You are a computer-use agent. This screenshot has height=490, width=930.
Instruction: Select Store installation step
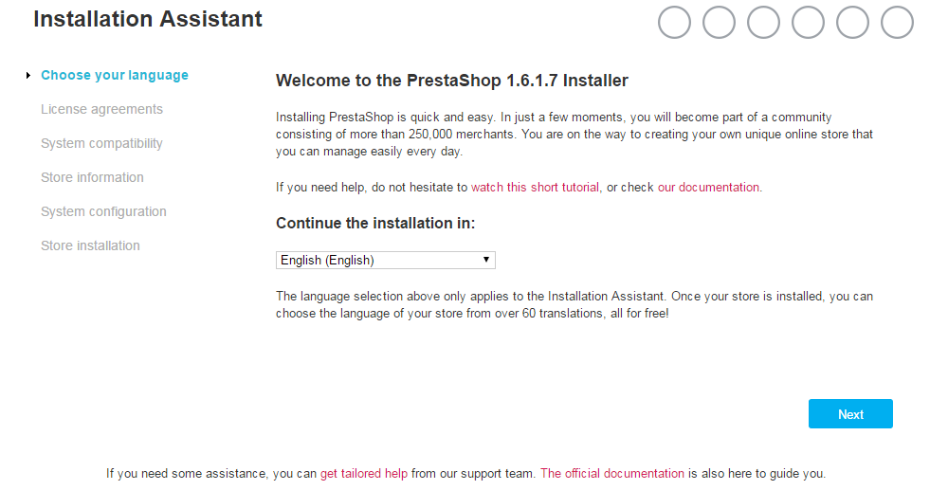[90, 245]
